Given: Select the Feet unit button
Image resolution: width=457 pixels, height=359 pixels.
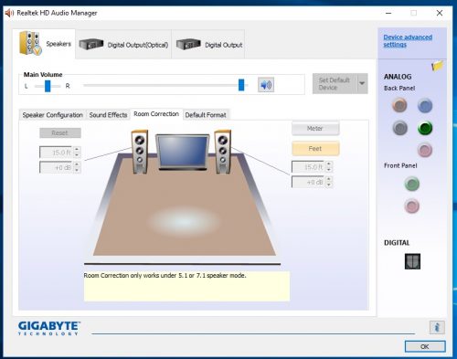Looking at the screenshot, I should click(x=315, y=149).
